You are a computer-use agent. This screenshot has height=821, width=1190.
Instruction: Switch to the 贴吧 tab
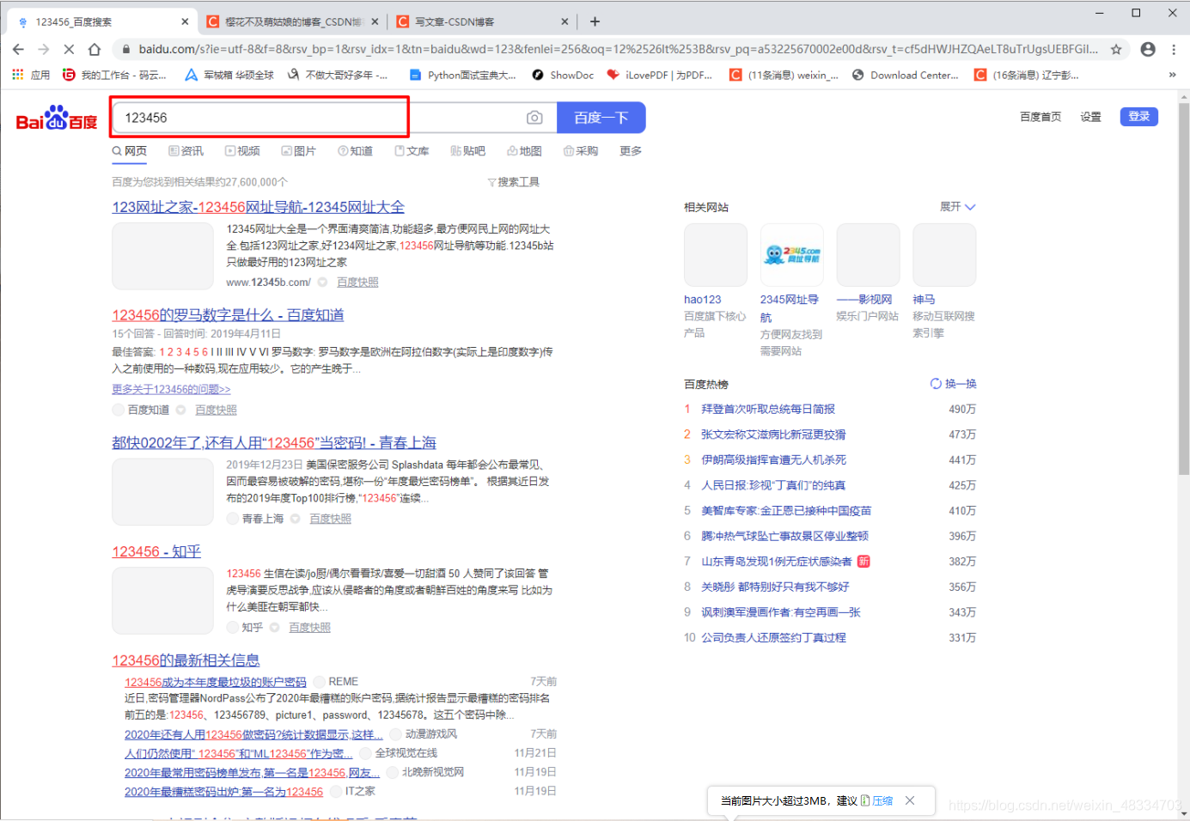[x=468, y=151]
